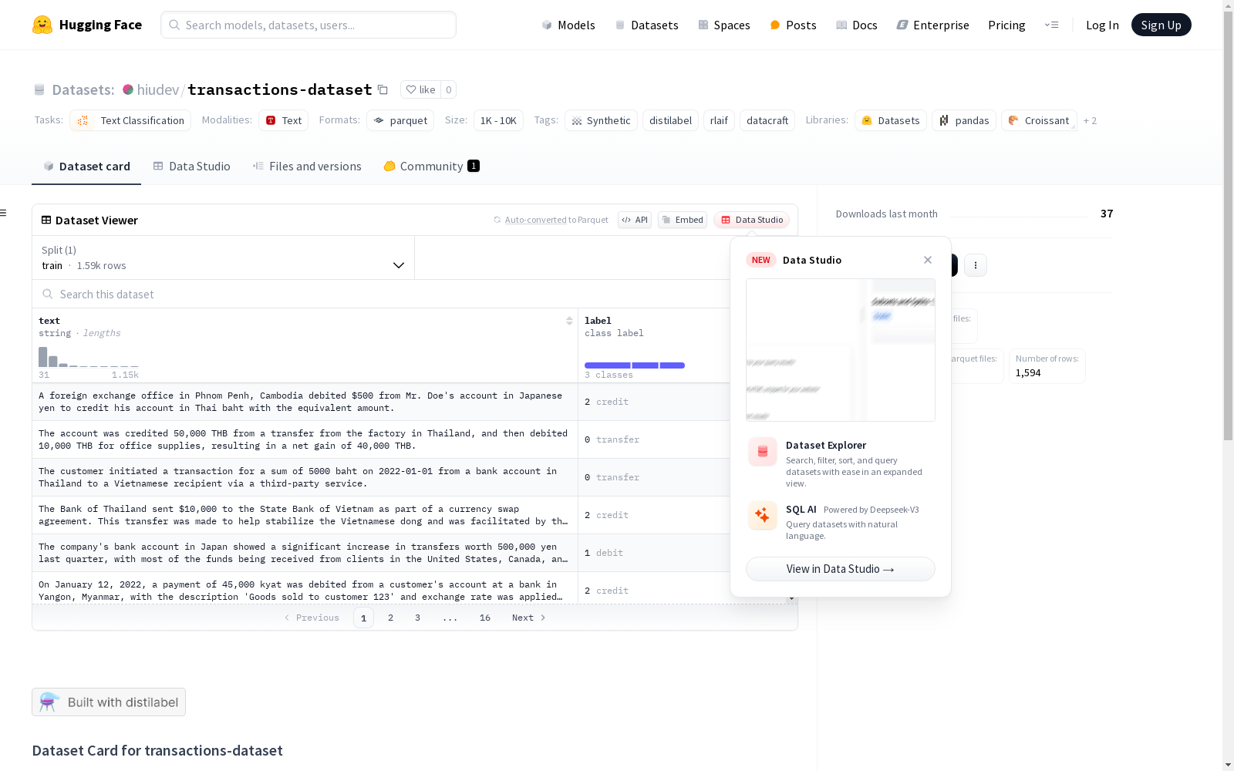Select the 1K - 10K size tag
Screen dimensions: 1234x771
point(498,120)
